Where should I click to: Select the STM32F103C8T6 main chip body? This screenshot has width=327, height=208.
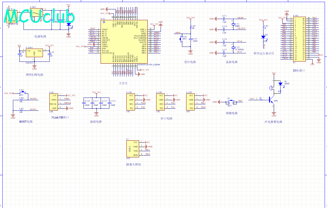tap(124, 42)
